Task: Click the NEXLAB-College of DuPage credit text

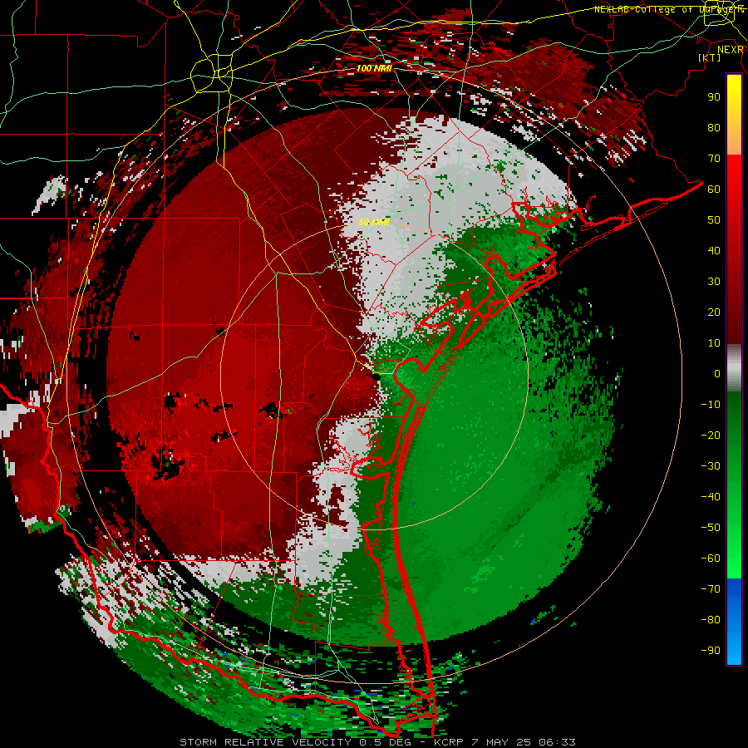Action: tap(669, 9)
